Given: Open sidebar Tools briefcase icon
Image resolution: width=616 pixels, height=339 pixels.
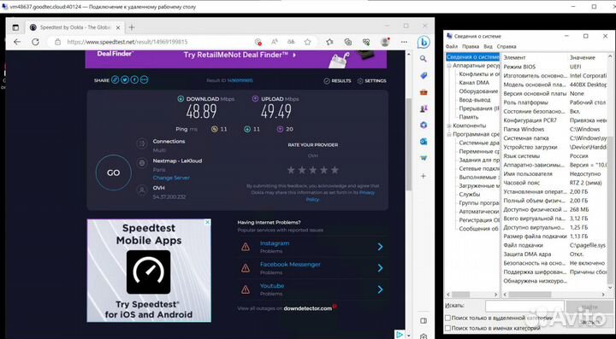Looking at the screenshot, I should coord(423,92).
